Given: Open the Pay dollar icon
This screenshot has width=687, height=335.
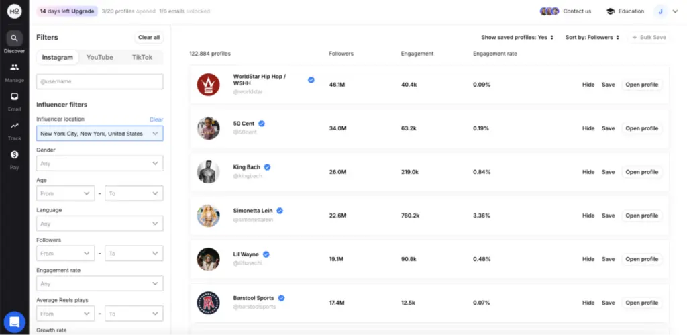Looking at the screenshot, I should (14, 155).
